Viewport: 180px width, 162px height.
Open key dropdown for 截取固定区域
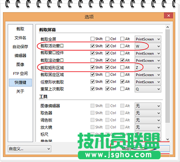click(x=148, y=75)
